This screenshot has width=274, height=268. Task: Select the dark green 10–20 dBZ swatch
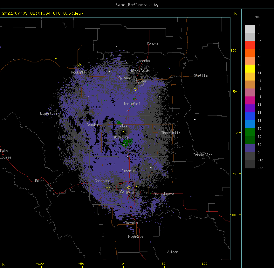coord(250,140)
